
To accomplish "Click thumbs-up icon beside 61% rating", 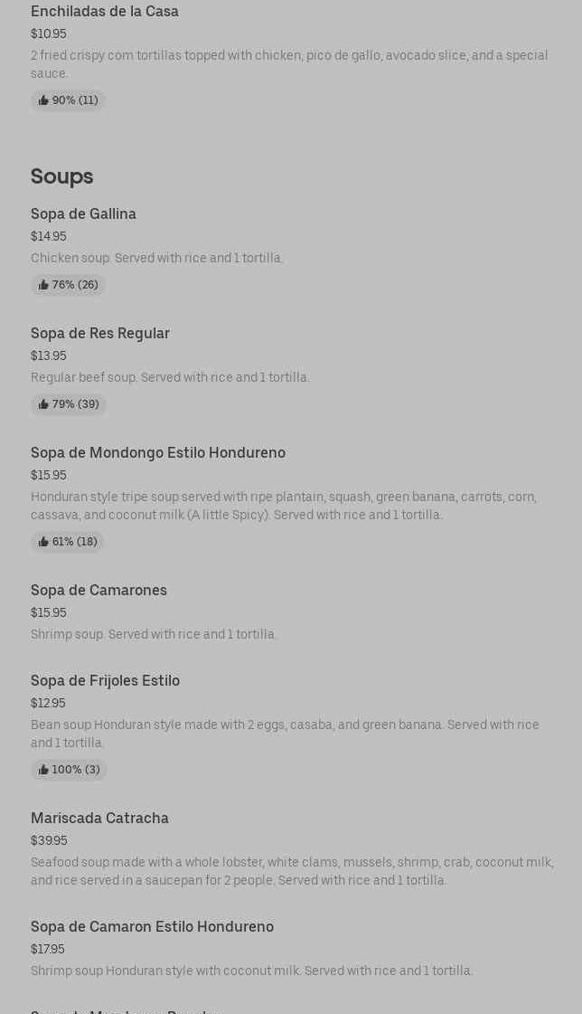I will (x=43, y=543).
